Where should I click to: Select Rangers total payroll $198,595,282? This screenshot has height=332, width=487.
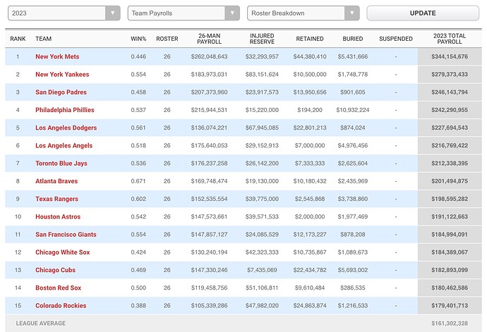(x=450, y=199)
